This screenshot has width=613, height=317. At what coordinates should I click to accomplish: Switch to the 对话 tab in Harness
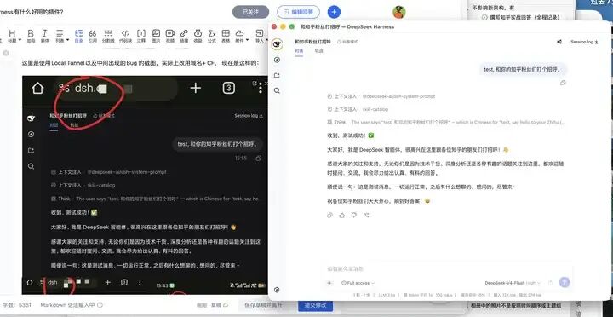tap(299, 51)
